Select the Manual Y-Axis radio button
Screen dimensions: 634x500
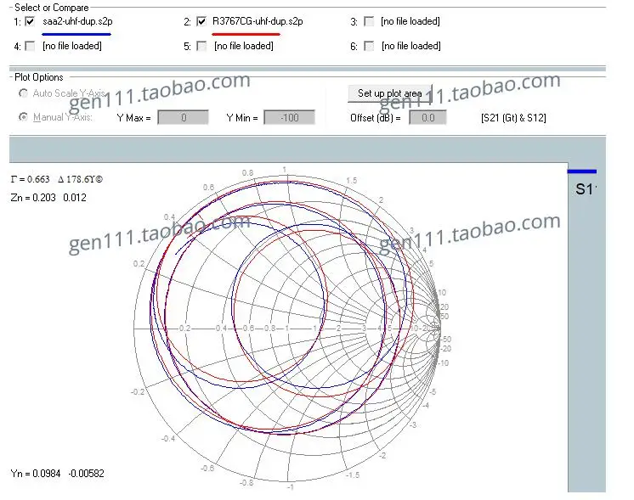tap(24, 117)
